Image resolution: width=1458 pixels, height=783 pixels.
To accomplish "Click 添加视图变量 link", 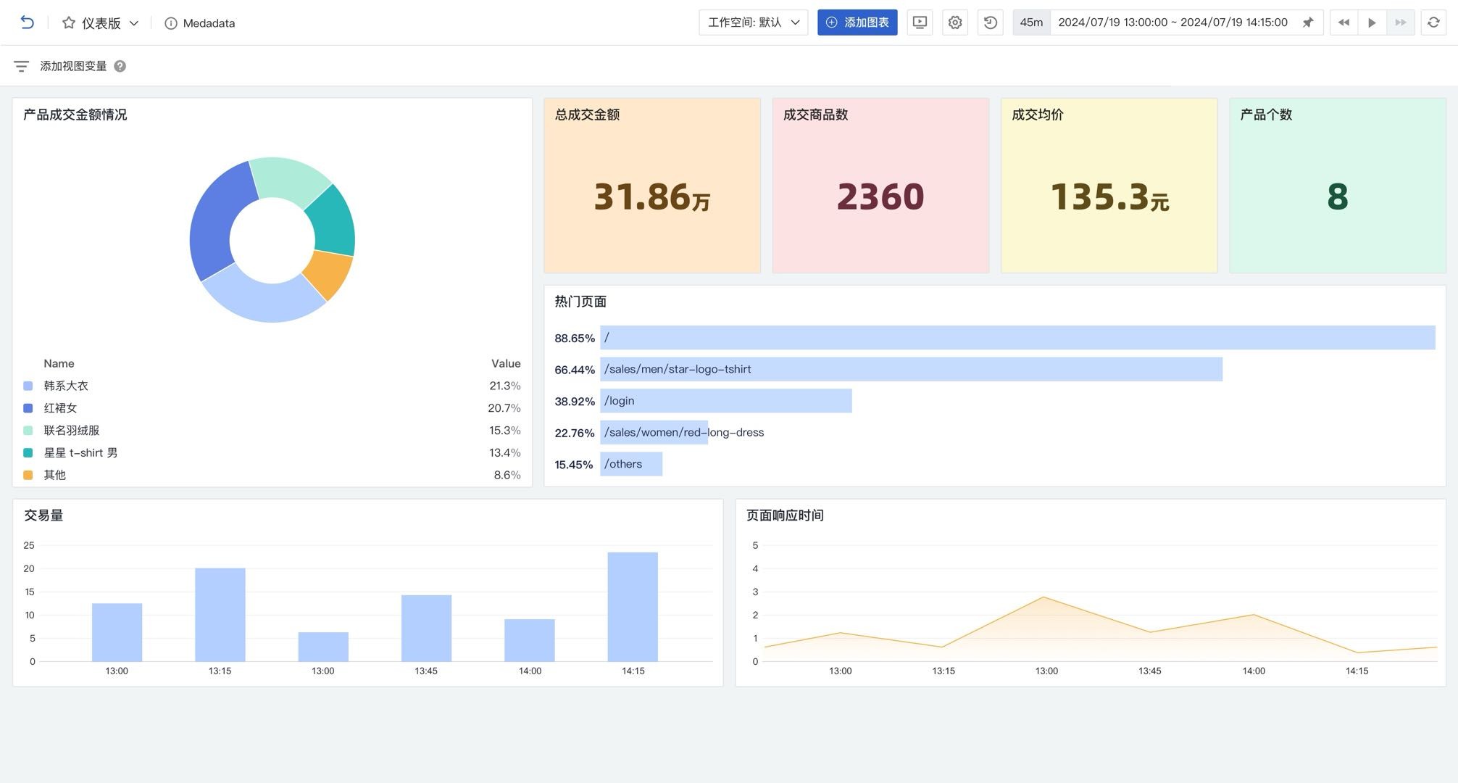I will coord(73,66).
